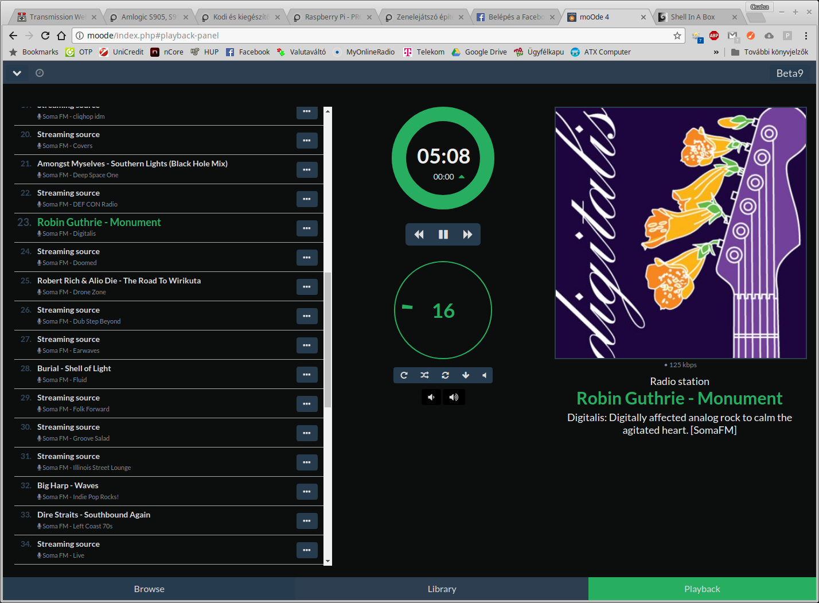
Task: Click playlist scrollbar up arrow
Action: click(x=328, y=111)
